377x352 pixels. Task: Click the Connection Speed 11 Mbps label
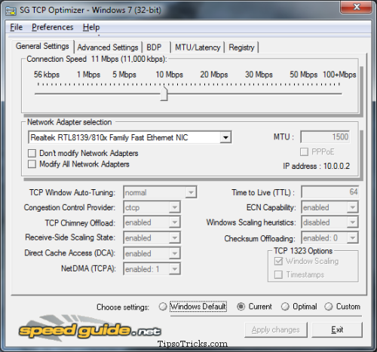click(97, 59)
